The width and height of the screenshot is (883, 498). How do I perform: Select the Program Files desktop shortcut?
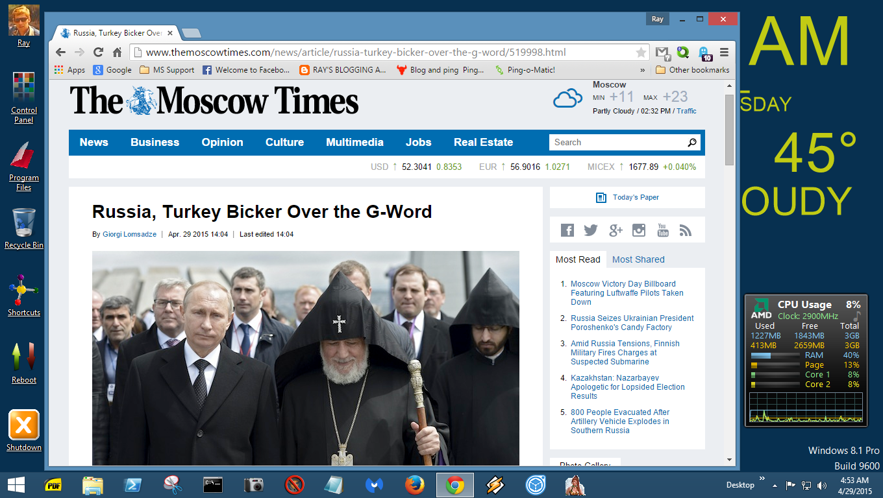pos(24,166)
